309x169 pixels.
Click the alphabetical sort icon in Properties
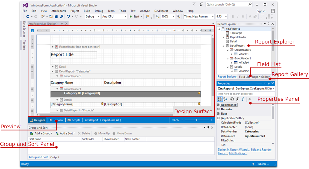point(225,99)
